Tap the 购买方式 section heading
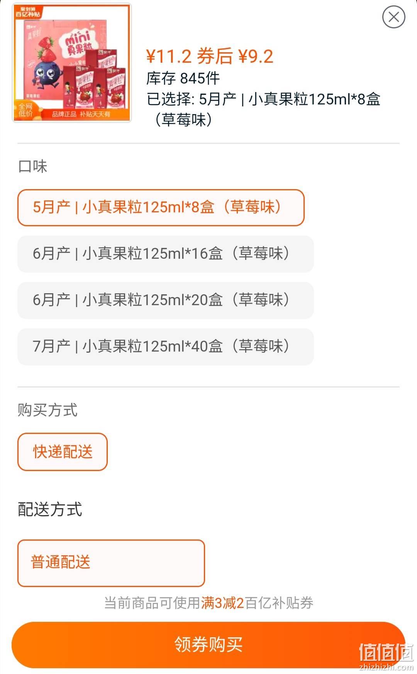 tap(47, 410)
